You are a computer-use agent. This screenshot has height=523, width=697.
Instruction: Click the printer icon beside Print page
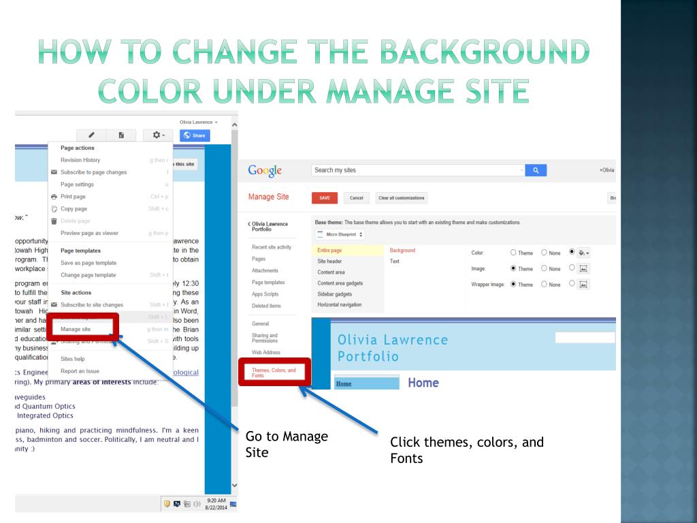click(54, 197)
